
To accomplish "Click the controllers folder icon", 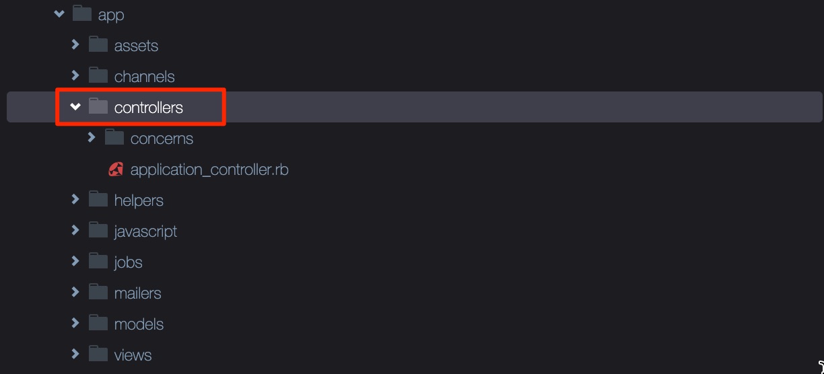I will pyautogui.click(x=98, y=106).
